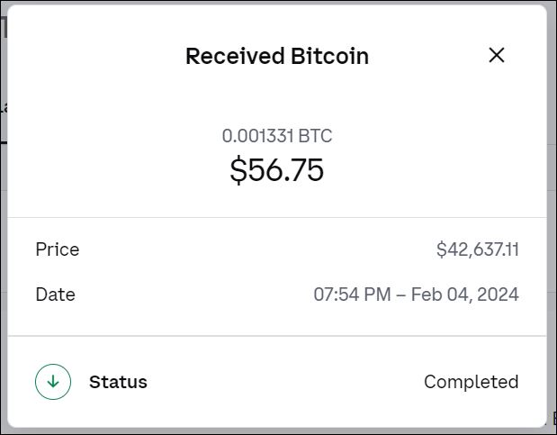This screenshot has width=557, height=435.
Task: Click the "Price" row label
Action: point(58,249)
